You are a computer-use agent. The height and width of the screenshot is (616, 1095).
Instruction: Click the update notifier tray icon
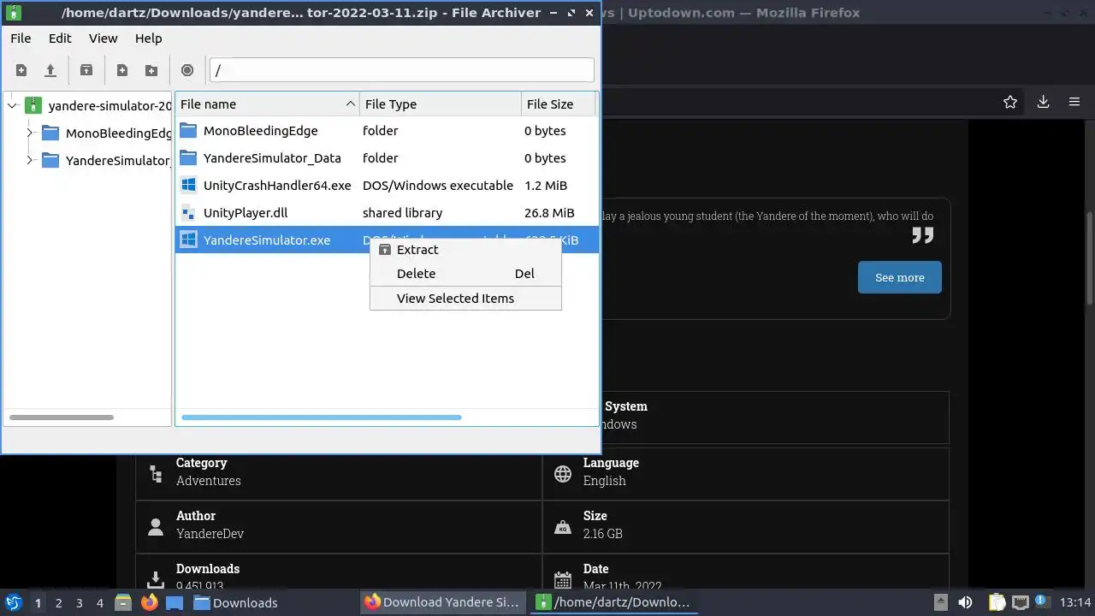pyautogui.click(x=1043, y=602)
